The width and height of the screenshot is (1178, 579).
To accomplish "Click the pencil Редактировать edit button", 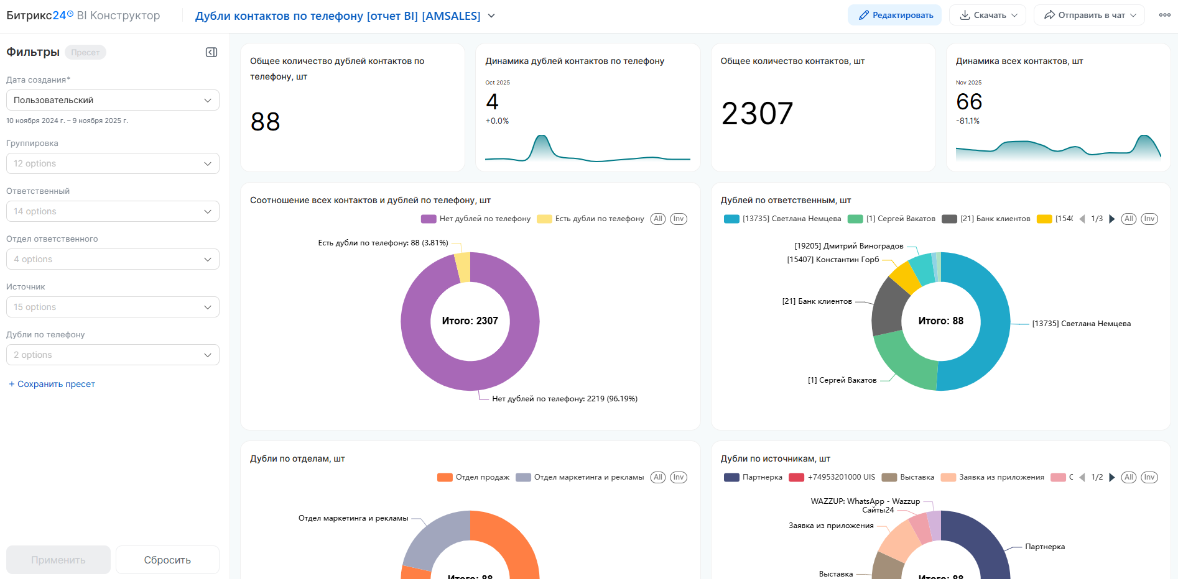I will [894, 15].
